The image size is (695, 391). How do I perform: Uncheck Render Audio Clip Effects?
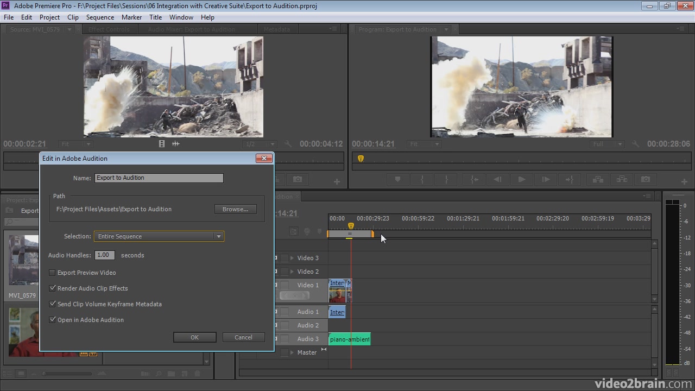(53, 288)
